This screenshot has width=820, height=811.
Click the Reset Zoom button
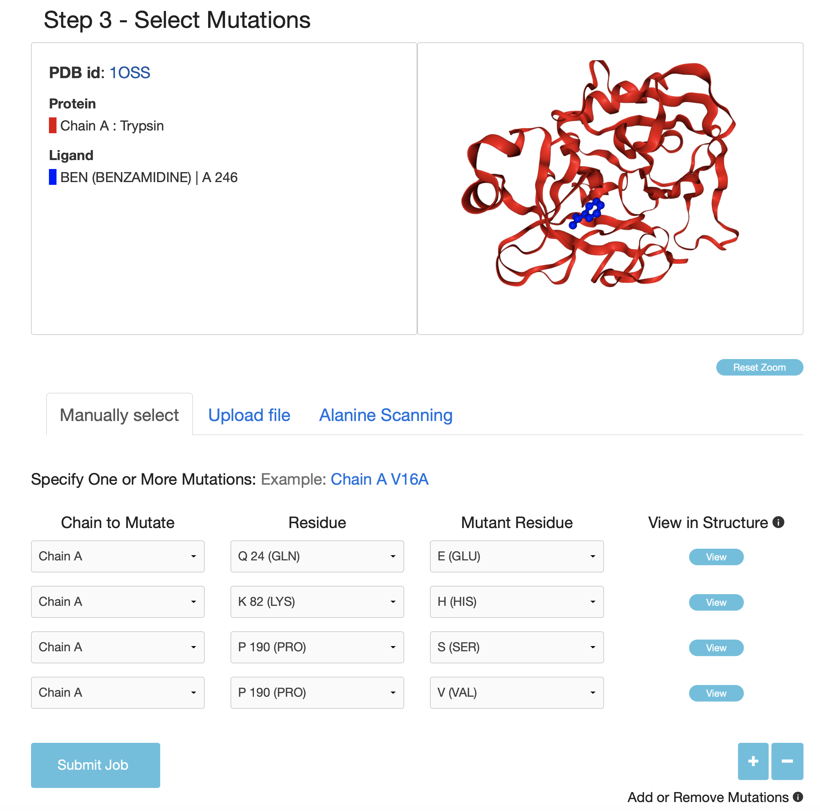click(x=759, y=367)
